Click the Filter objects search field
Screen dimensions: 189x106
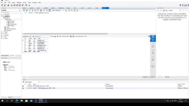point(12,12)
